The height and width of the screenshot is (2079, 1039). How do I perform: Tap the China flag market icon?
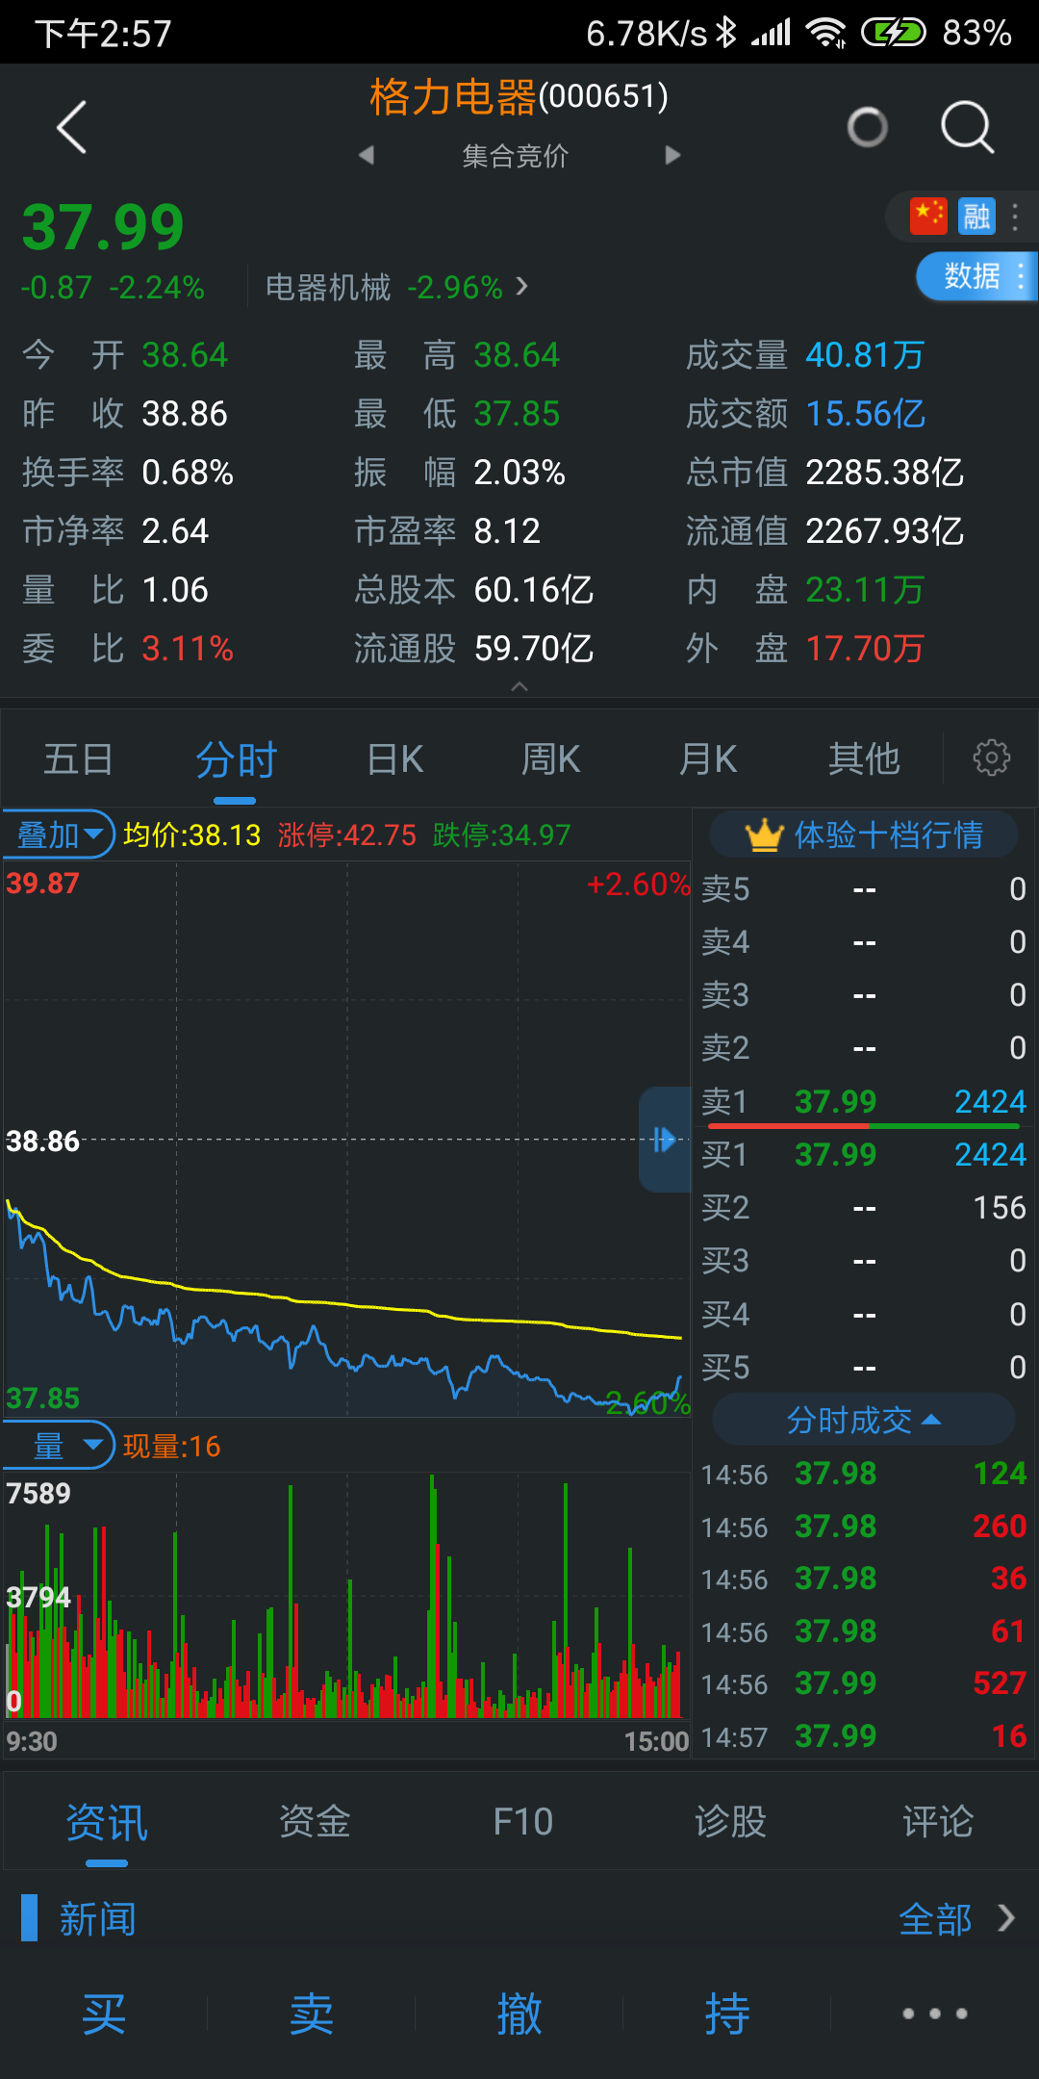coord(928,217)
